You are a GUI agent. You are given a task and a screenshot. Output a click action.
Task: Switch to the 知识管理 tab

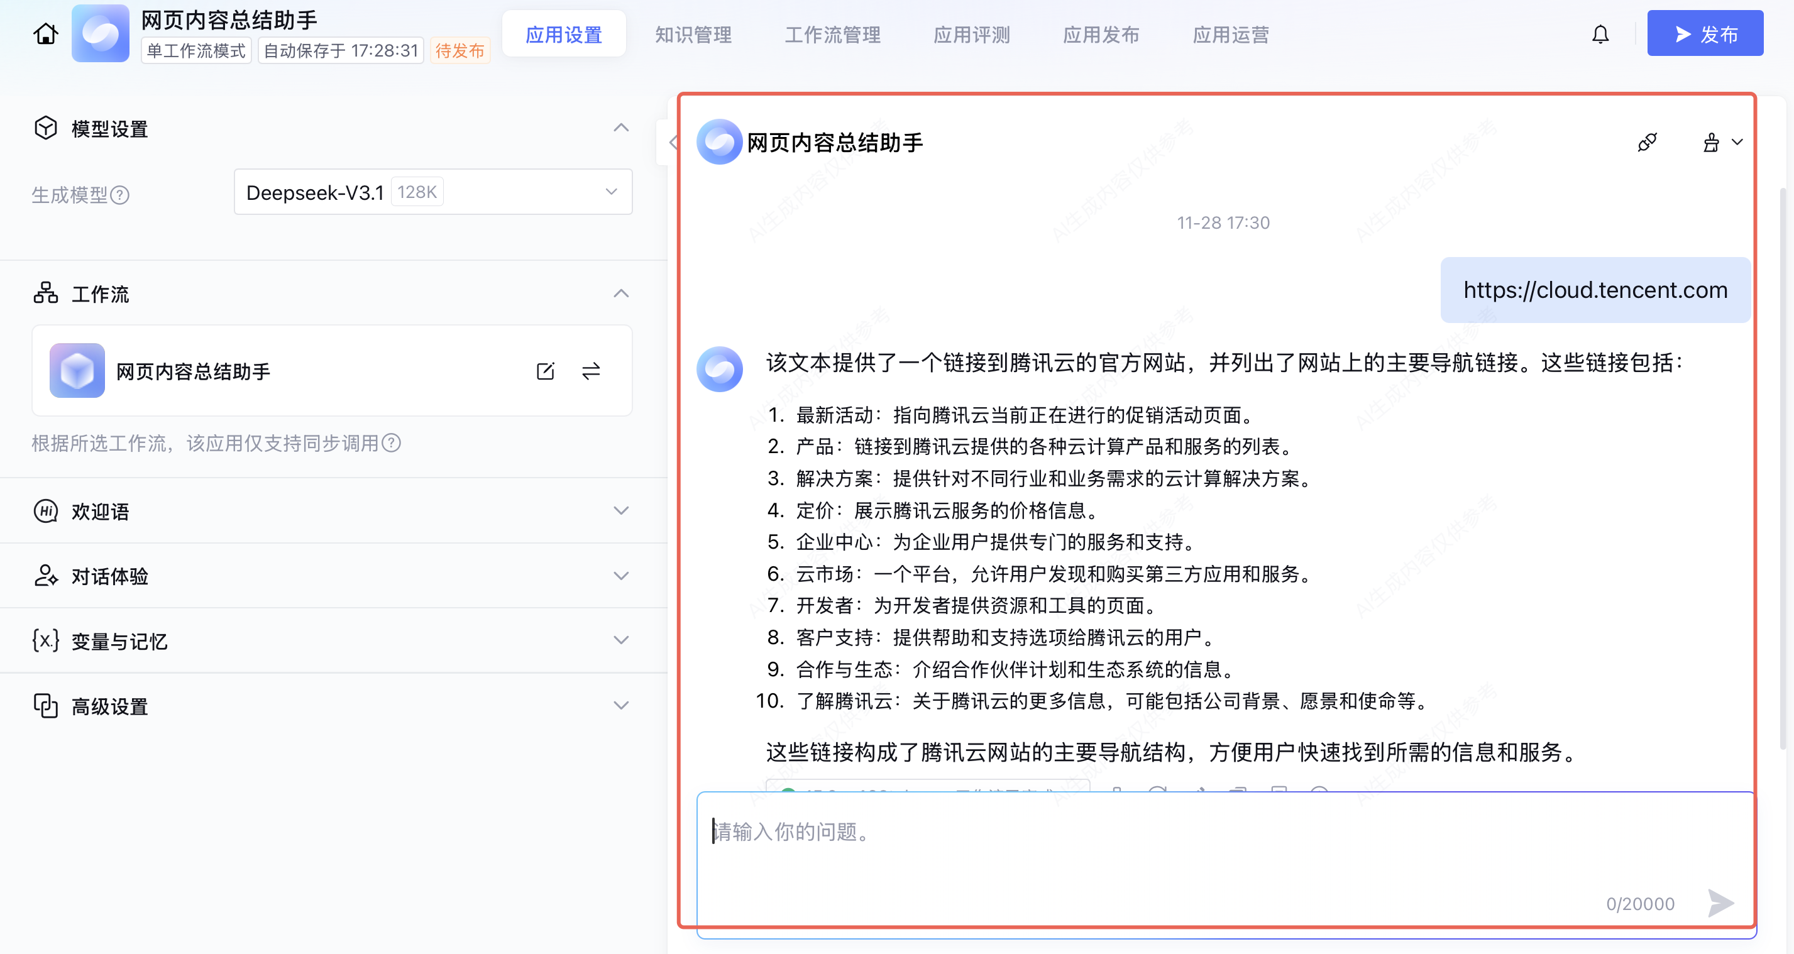693,35
